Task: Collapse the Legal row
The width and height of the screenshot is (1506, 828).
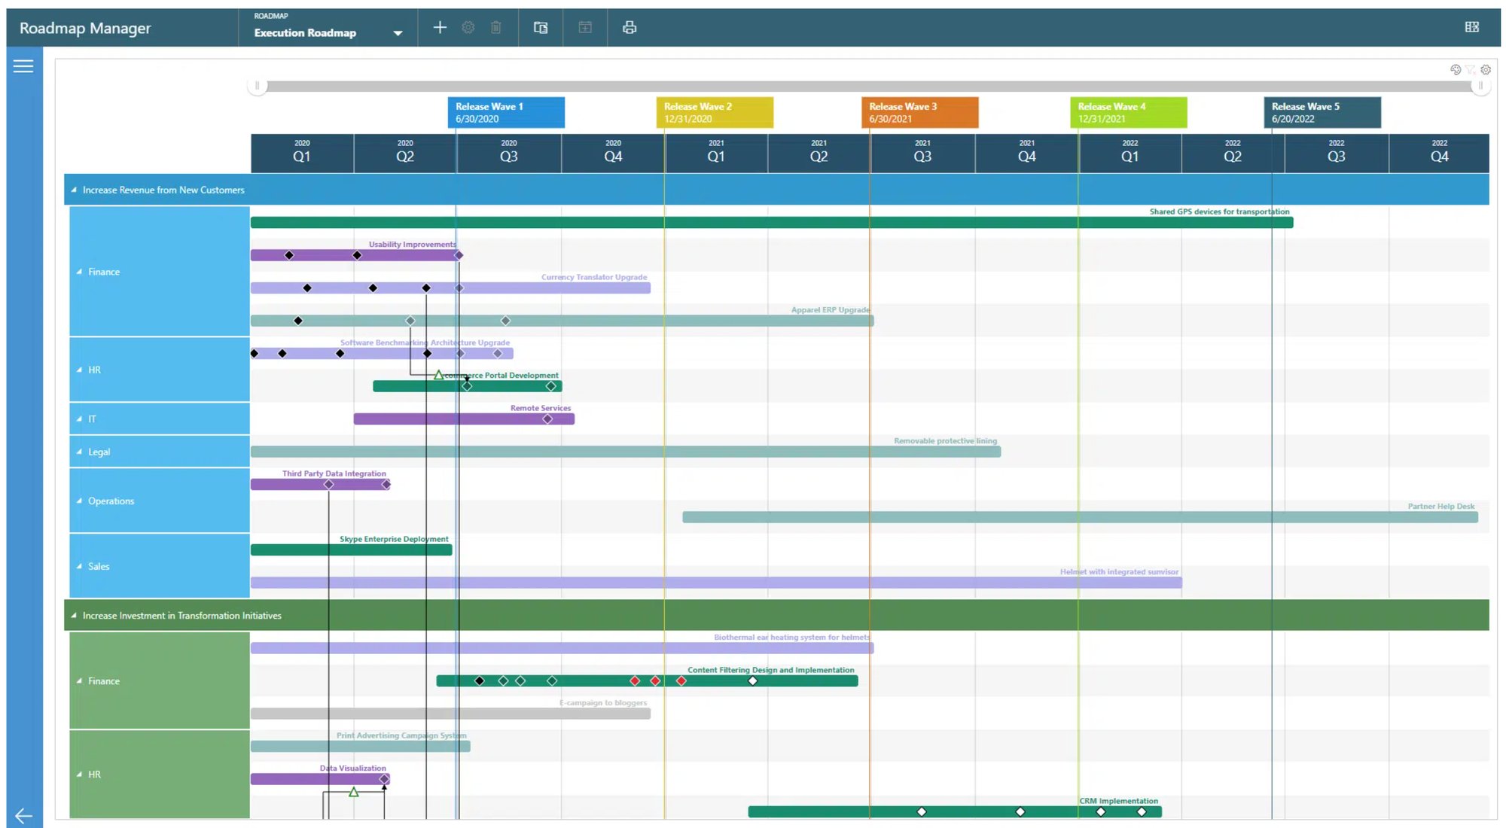Action: tap(79, 452)
